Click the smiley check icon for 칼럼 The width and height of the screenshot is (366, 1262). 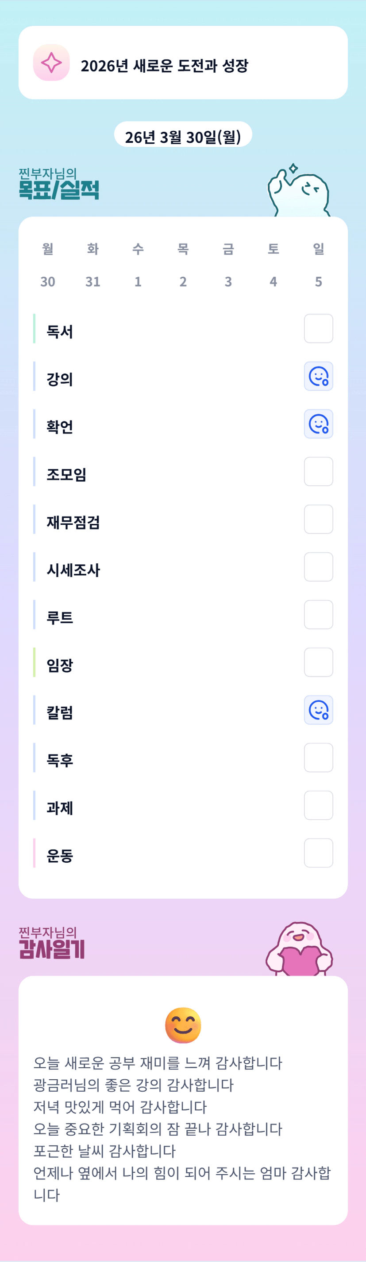point(318,710)
